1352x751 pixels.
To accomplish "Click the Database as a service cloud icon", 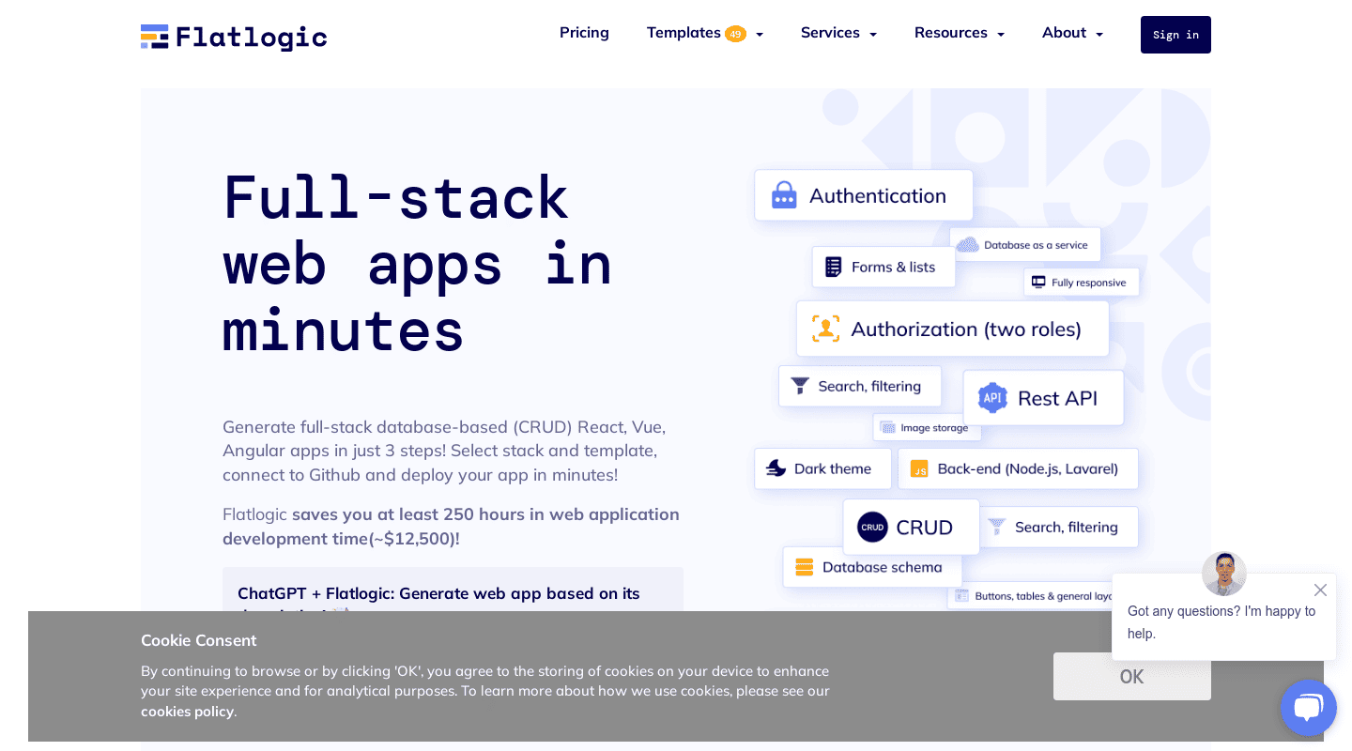I will pos(967,245).
